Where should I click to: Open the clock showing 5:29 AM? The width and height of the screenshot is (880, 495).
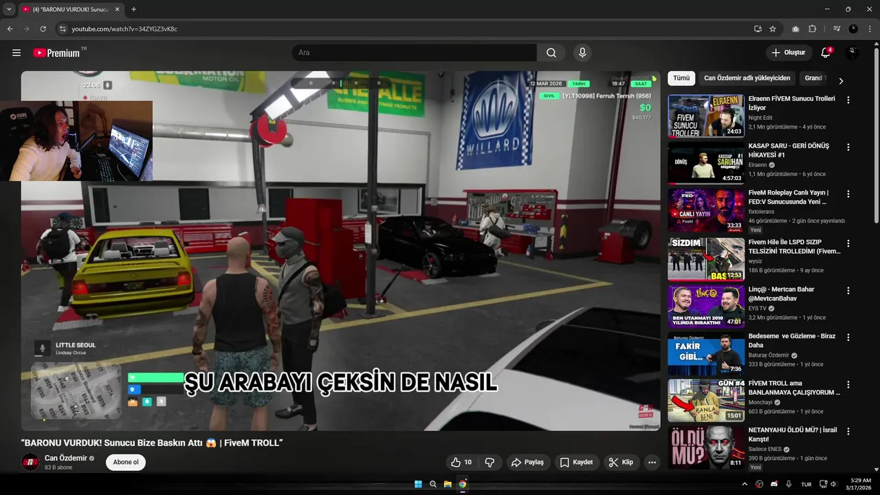pos(860,484)
